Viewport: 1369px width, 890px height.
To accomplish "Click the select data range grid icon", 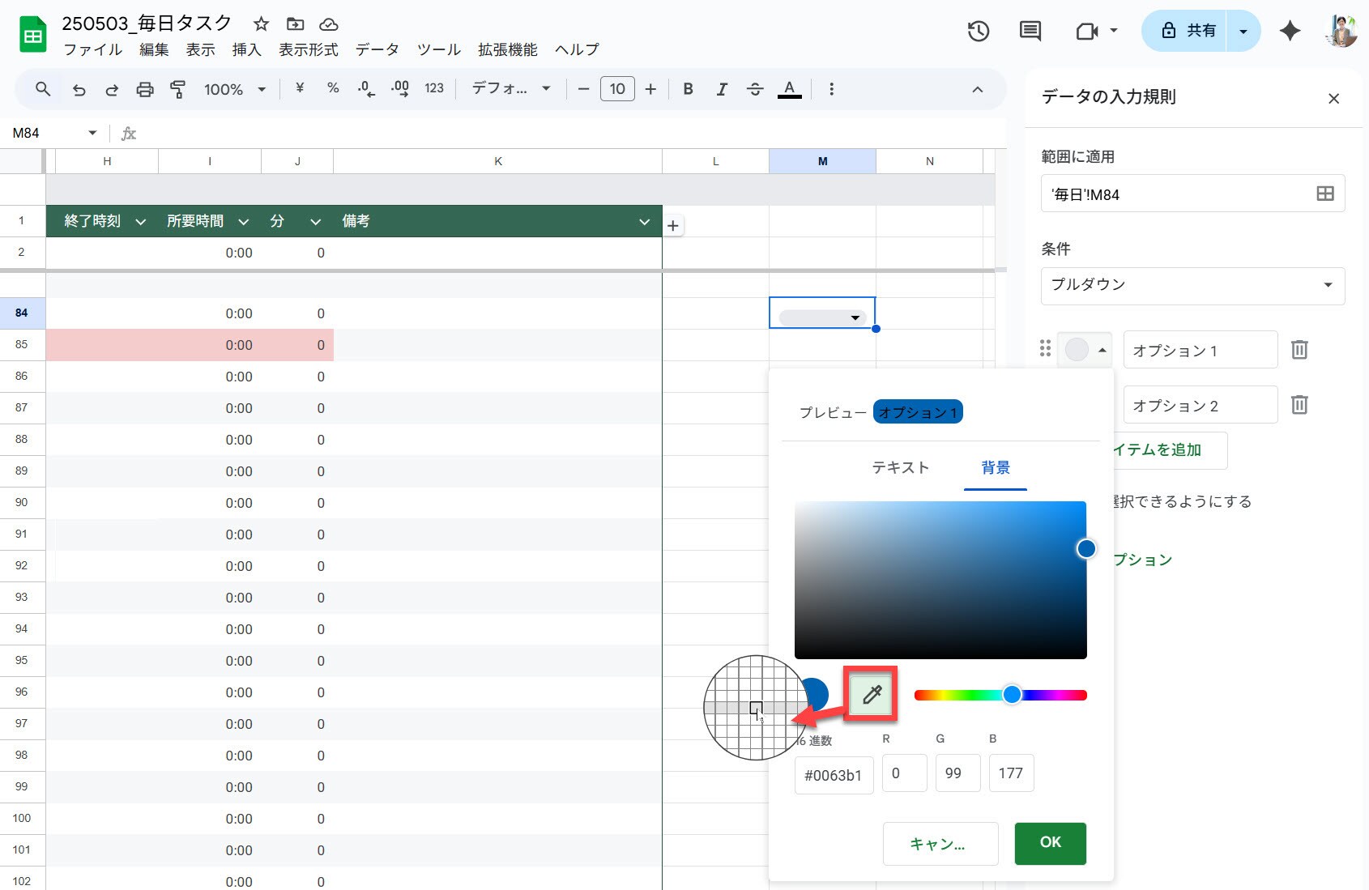I will click(1324, 194).
